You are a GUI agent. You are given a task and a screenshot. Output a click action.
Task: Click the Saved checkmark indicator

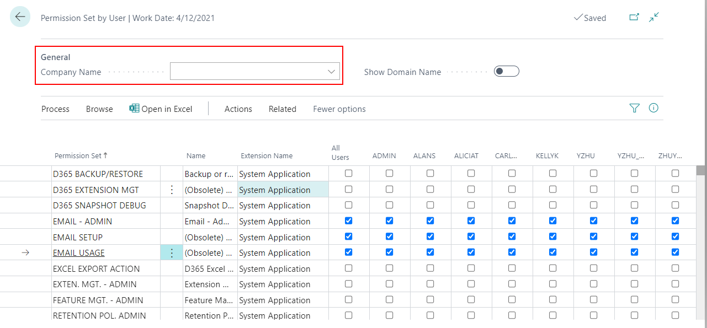(x=590, y=18)
